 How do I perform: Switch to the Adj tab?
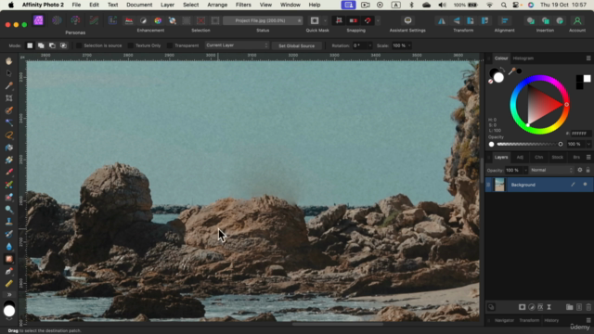tap(520, 157)
